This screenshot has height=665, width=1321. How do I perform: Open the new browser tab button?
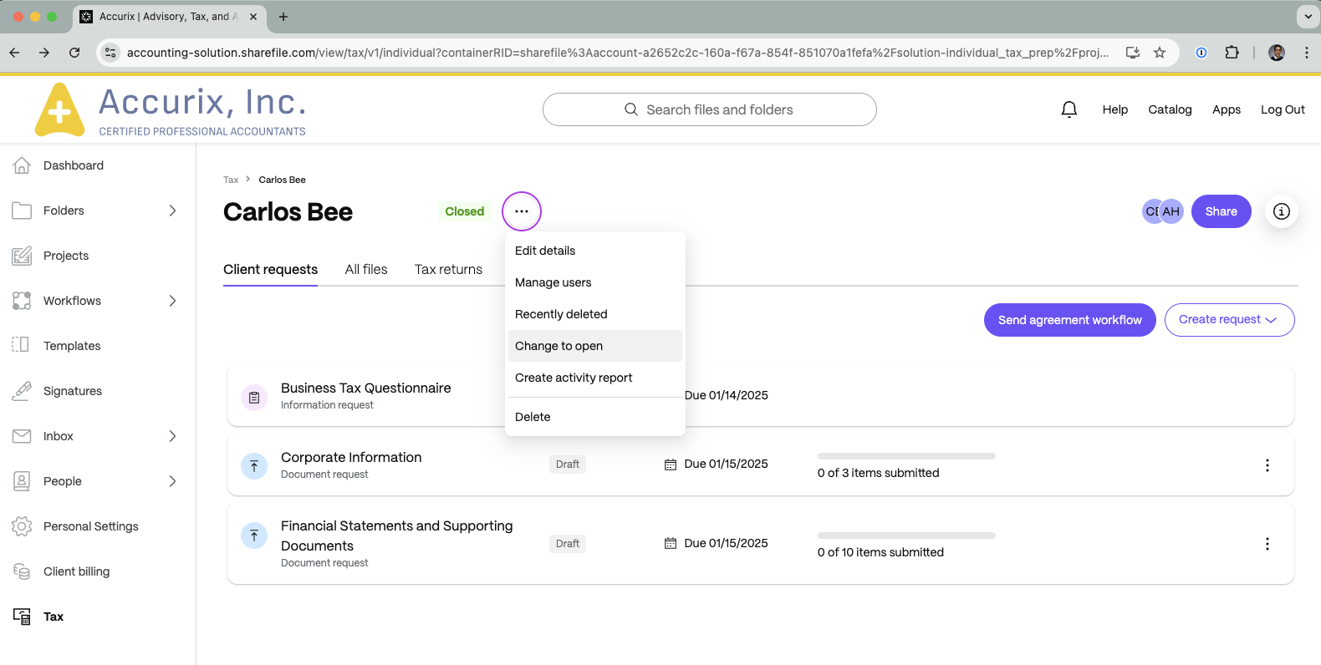tap(283, 17)
